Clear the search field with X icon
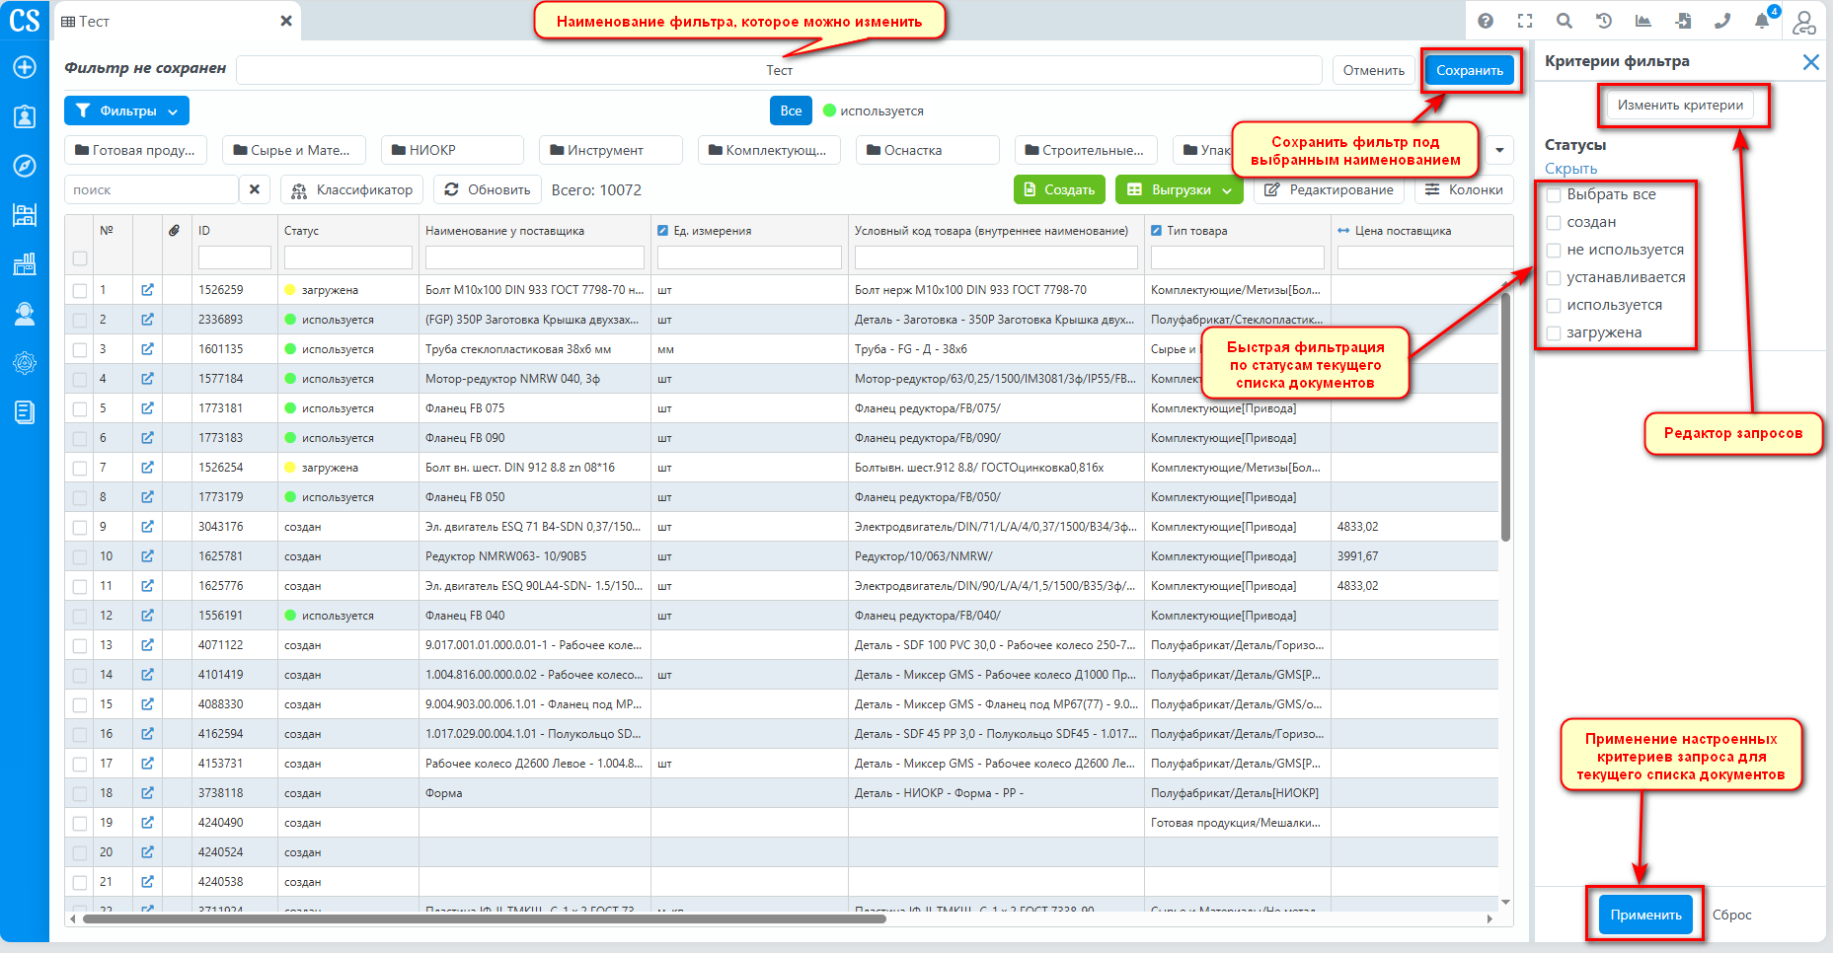Image resolution: width=1833 pixels, height=953 pixels. [x=255, y=189]
